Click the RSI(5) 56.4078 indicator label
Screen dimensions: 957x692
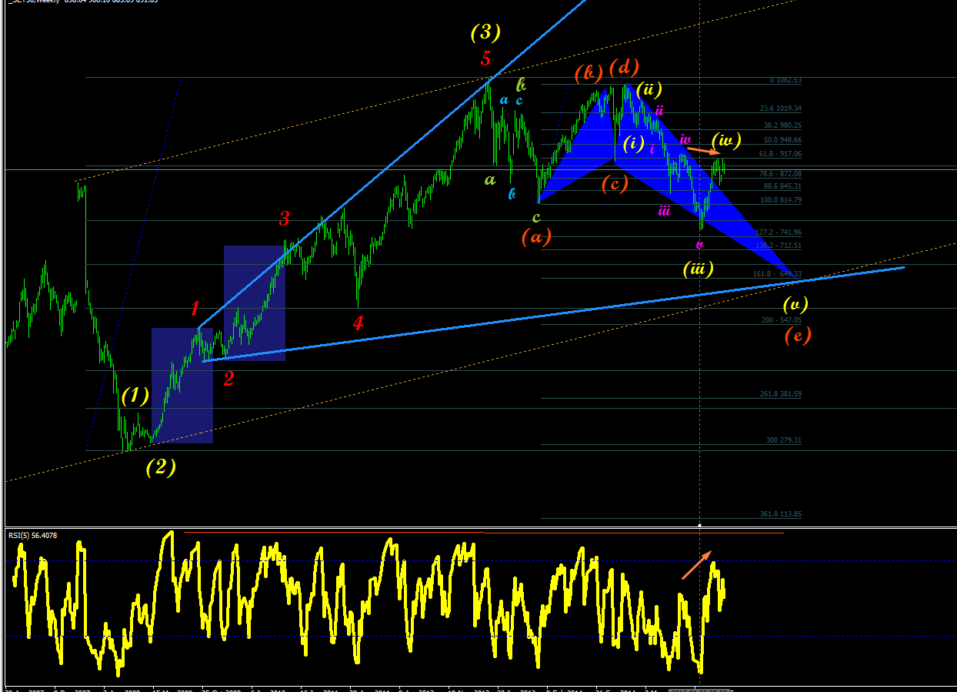pos(33,535)
